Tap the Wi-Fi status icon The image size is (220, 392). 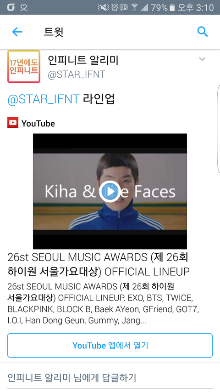[x=134, y=7]
